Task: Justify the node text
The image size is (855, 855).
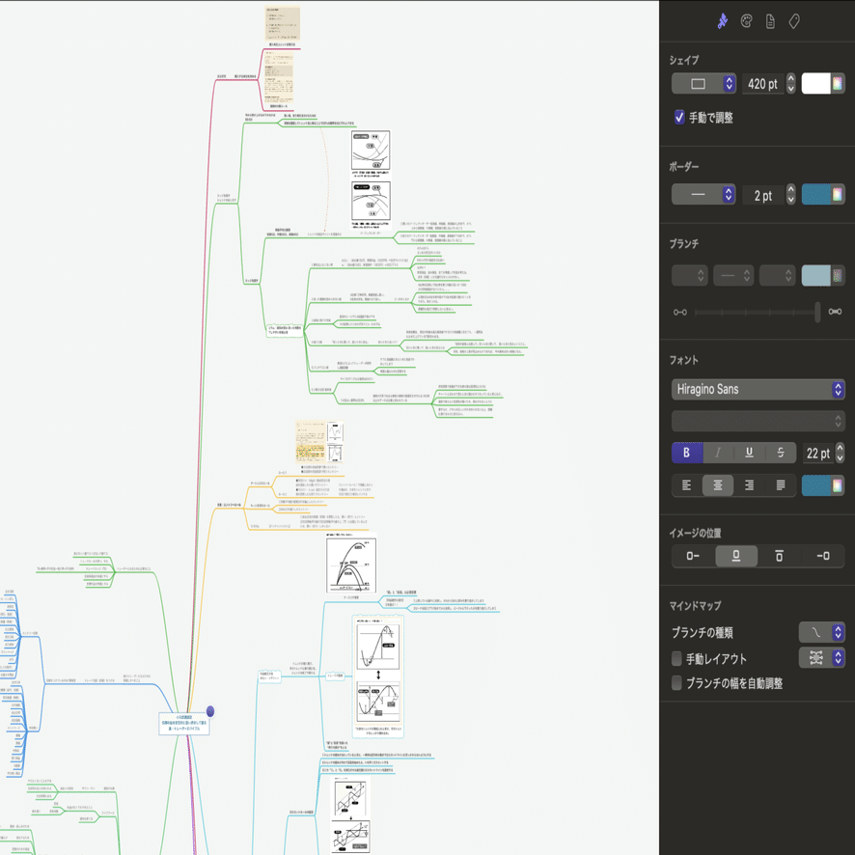Action: tap(781, 485)
